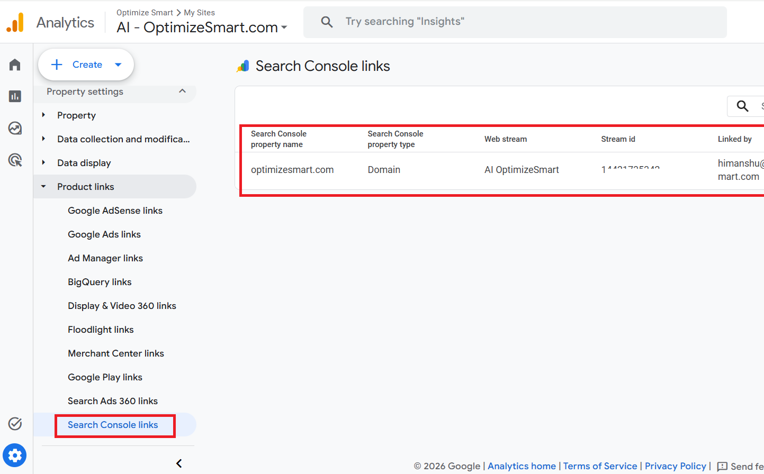Open the Explore icon in left rail
Viewport: 764px width, 474px height.
click(x=15, y=128)
